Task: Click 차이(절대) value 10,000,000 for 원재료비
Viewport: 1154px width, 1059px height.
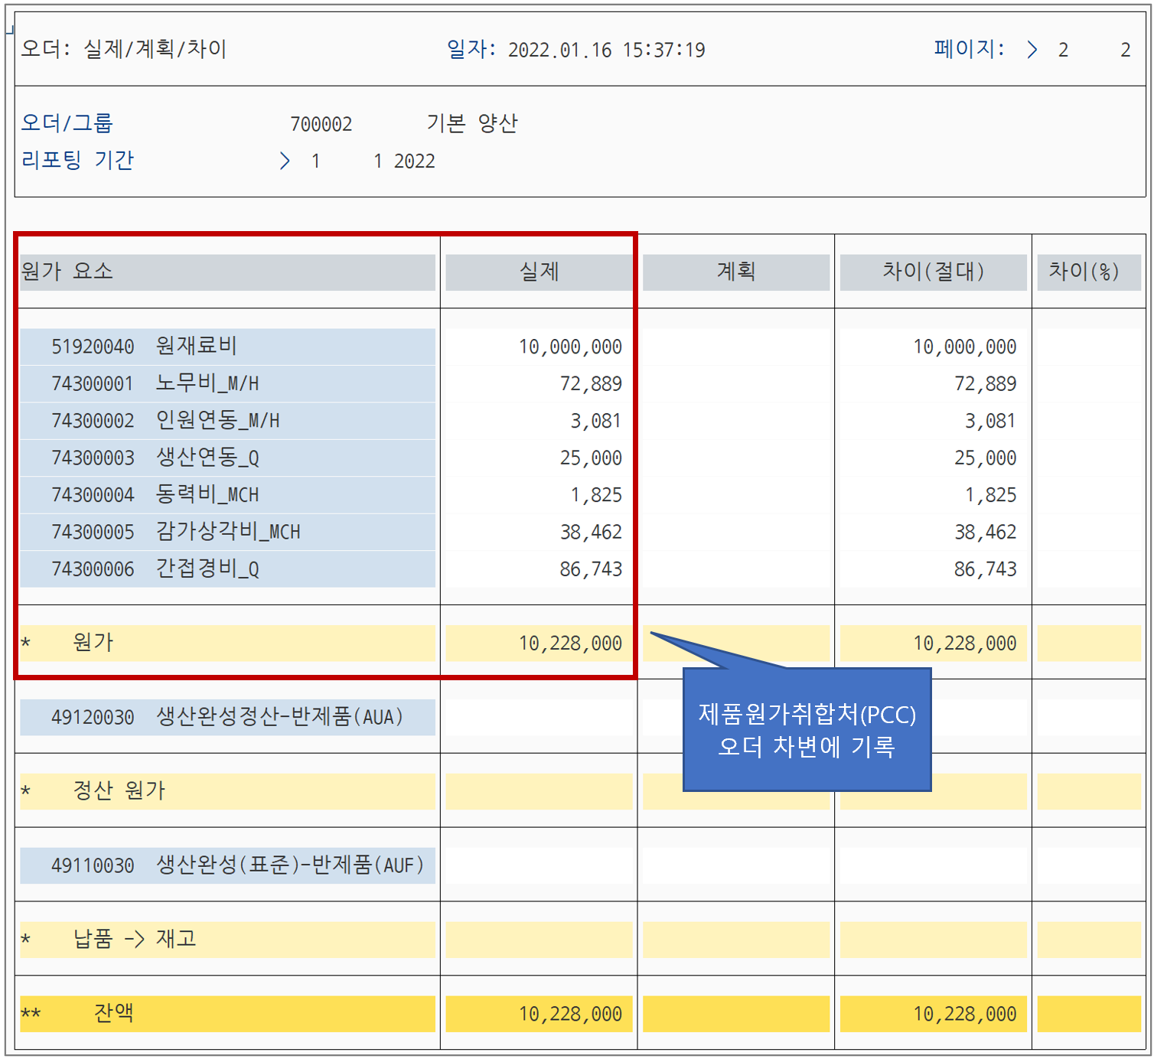Action: 964,347
